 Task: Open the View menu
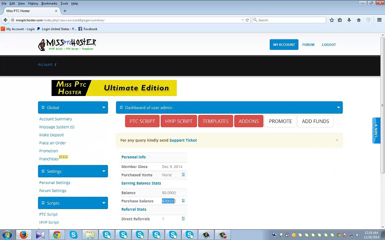click(x=21, y=3)
